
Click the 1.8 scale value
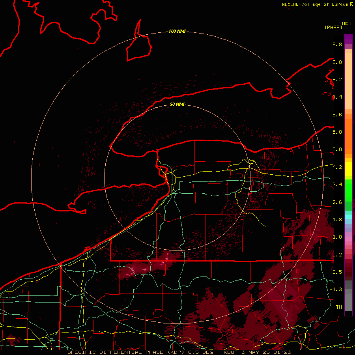tap(337, 220)
